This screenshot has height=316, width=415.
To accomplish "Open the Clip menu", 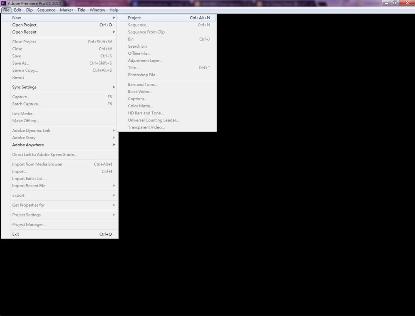I will pos(29,10).
